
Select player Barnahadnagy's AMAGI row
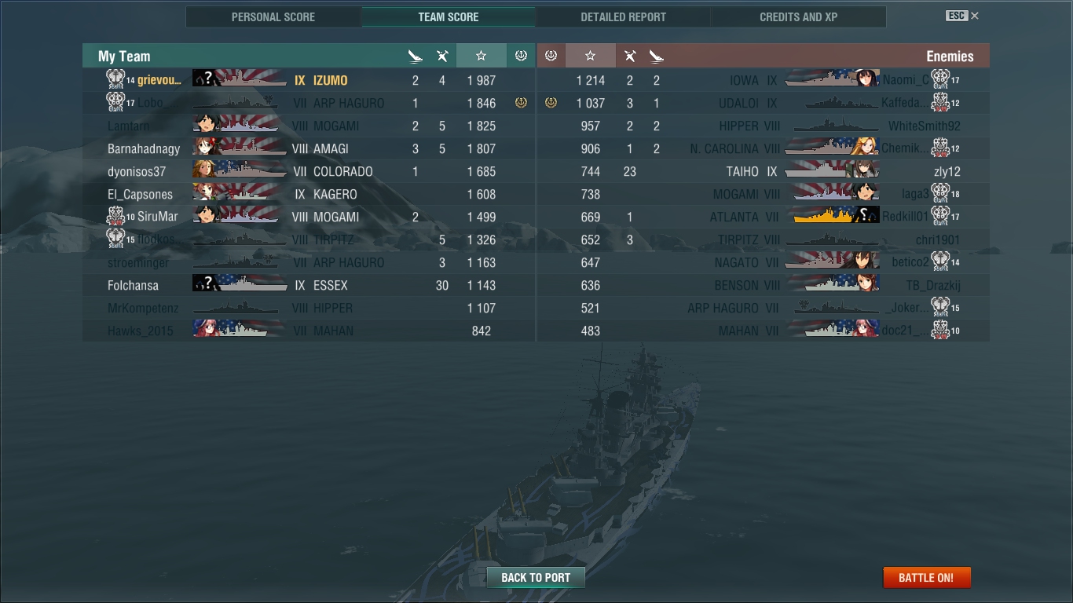point(309,148)
